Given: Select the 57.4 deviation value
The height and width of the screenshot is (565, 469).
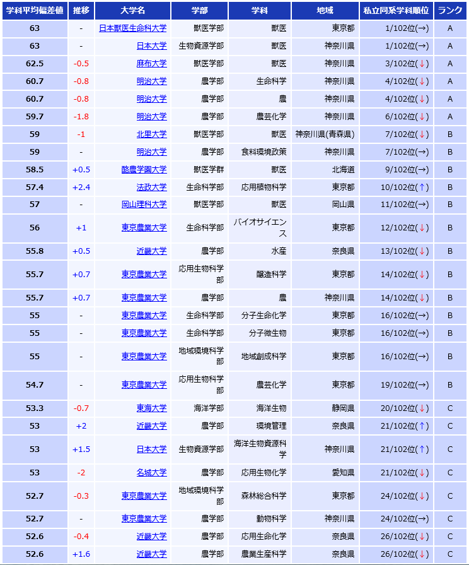Looking at the screenshot, I should 35,187.
